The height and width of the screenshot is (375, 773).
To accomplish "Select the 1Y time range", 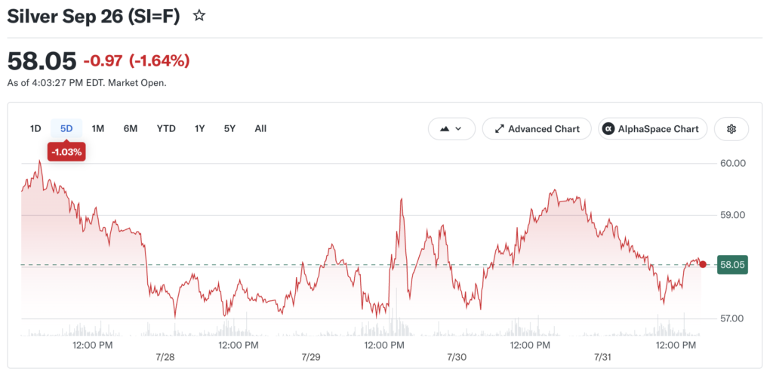I will 199,128.
